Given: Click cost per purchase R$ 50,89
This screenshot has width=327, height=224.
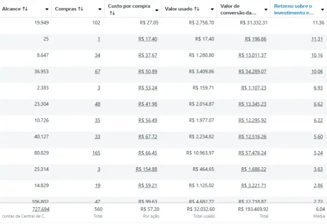Looking at the screenshot, I should [x=148, y=71].
